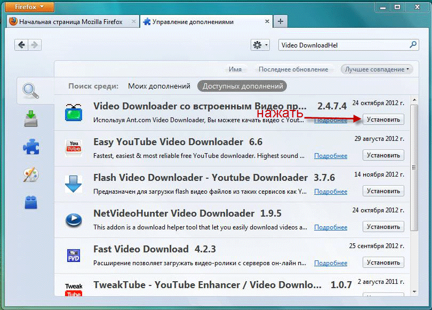Install Fast Video Download add-on
Viewport: 432px width, 310px height.
pyautogui.click(x=383, y=263)
